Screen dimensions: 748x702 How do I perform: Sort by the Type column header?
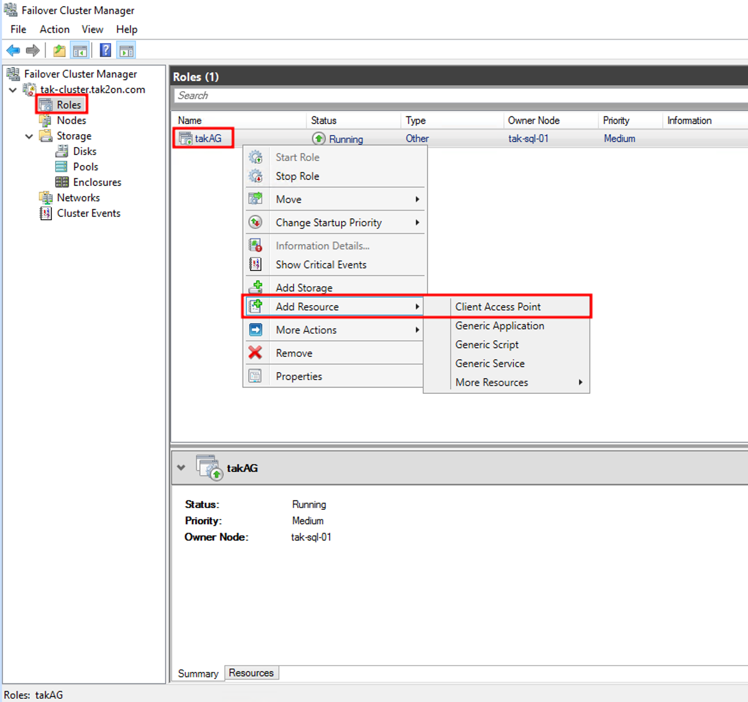[452, 121]
